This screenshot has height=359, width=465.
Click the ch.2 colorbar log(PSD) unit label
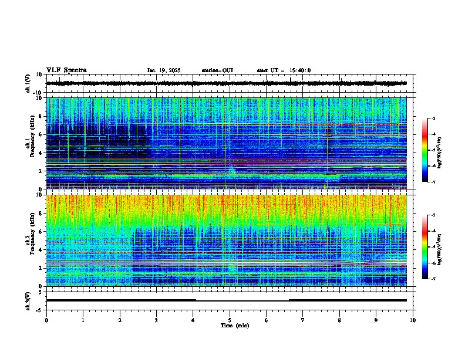[440, 249]
